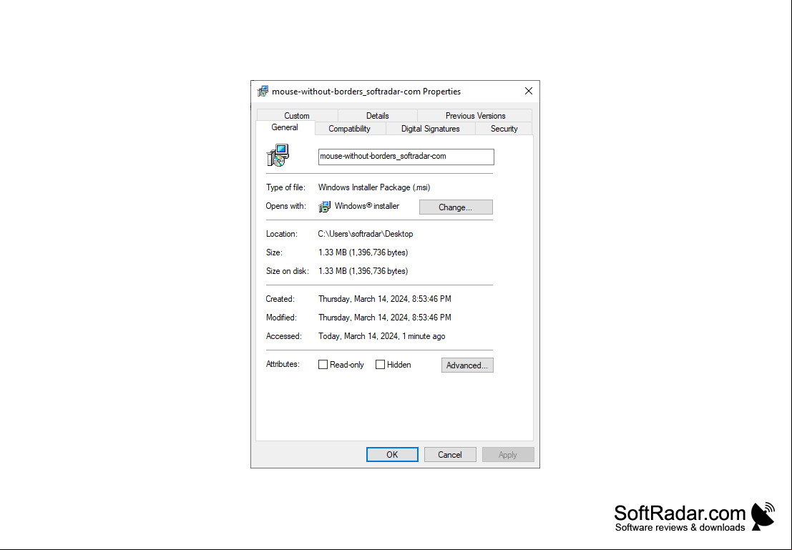View the Digital Signatures tab
The image size is (792, 550).
tap(431, 129)
